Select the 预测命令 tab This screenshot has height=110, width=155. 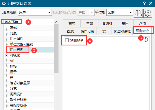(142, 31)
